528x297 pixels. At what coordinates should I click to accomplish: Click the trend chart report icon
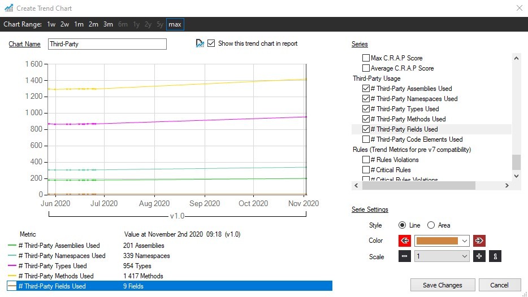(x=200, y=43)
